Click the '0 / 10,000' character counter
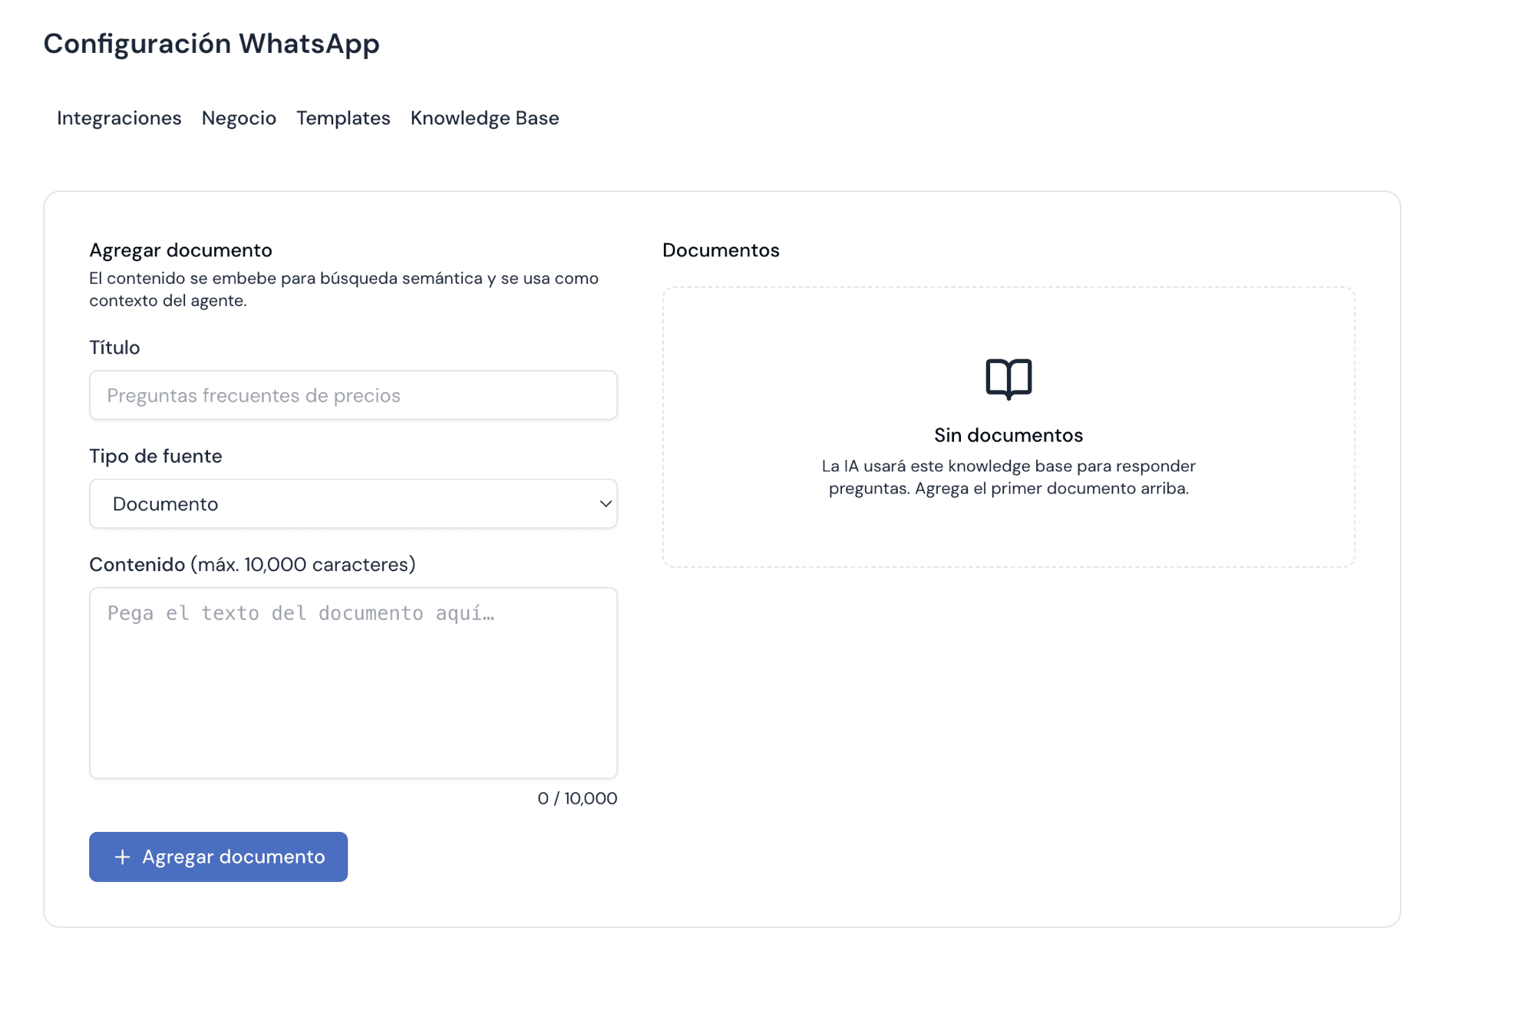 click(x=577, y=798)
